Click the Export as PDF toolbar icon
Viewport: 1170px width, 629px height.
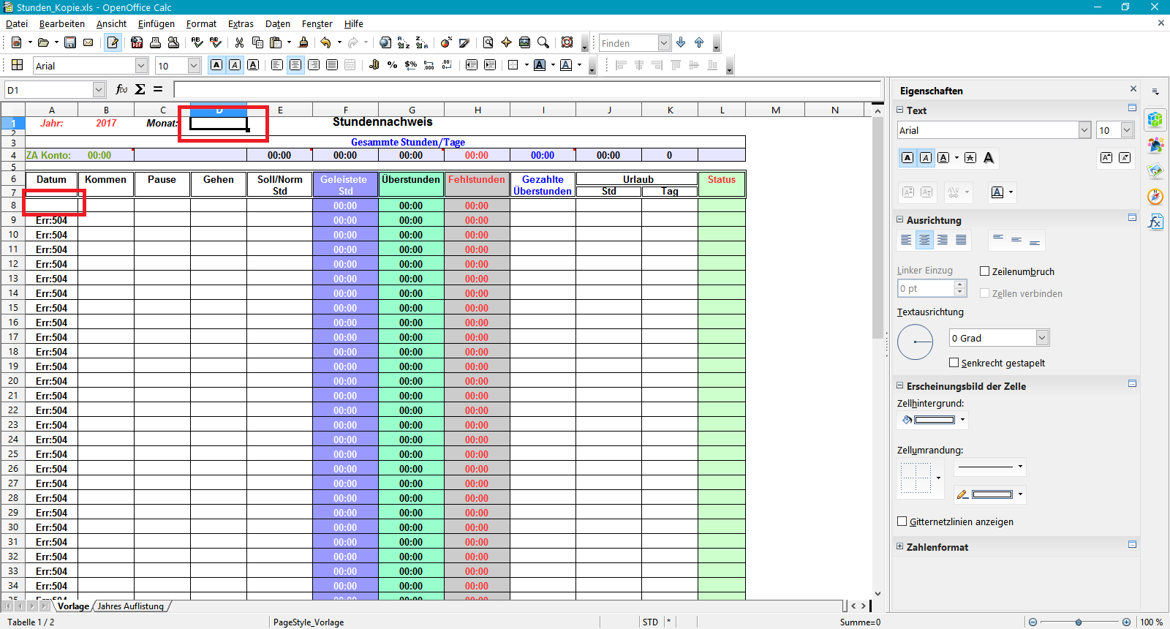click(x=137, y=43)
